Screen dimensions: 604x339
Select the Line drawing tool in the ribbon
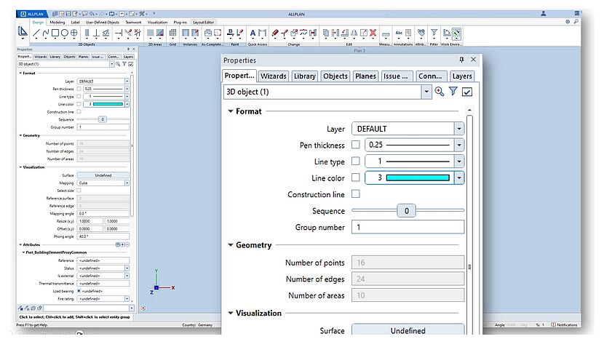tap(37, 33)
